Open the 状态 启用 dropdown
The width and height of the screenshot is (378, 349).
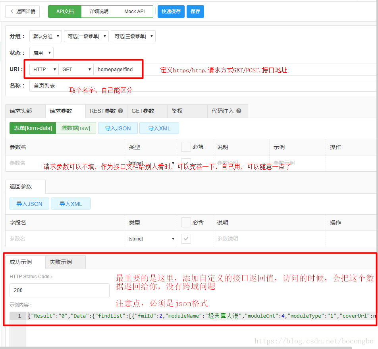point(41,53)
